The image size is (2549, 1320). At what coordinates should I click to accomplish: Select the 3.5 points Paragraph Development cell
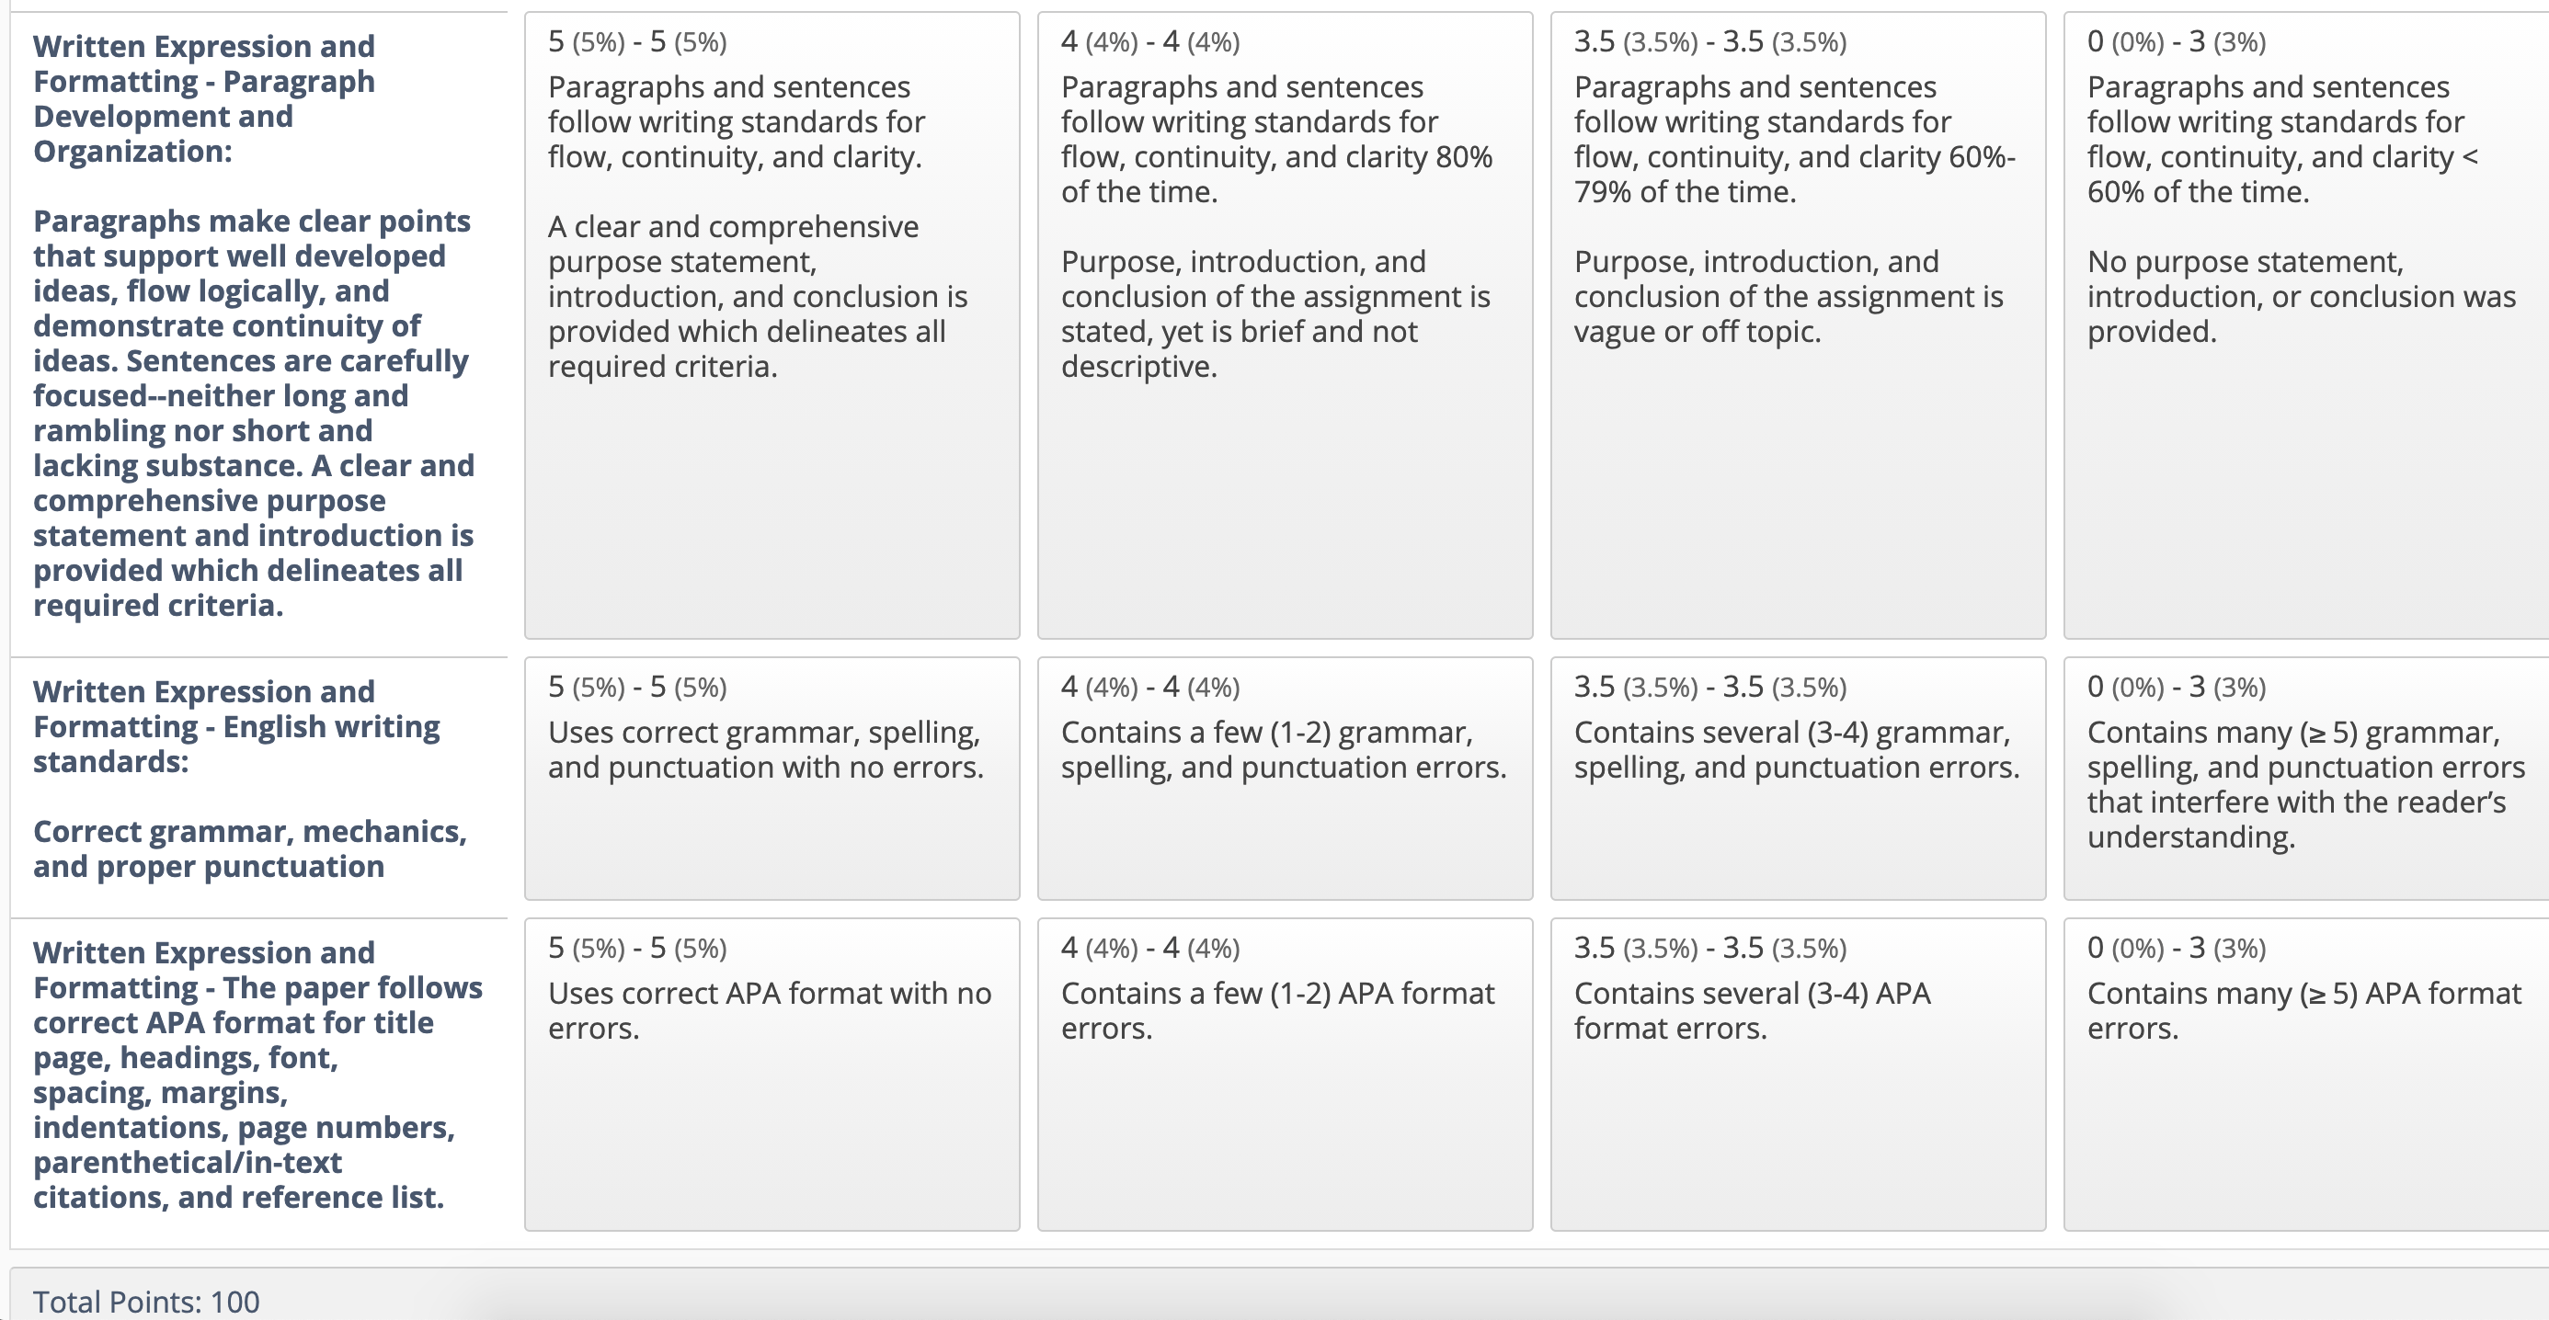tap(1798, 324)
